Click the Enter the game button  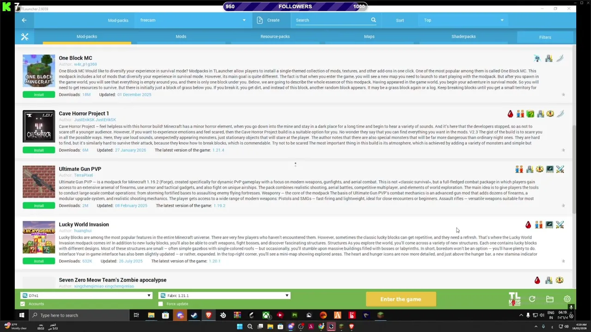point(401,299)
